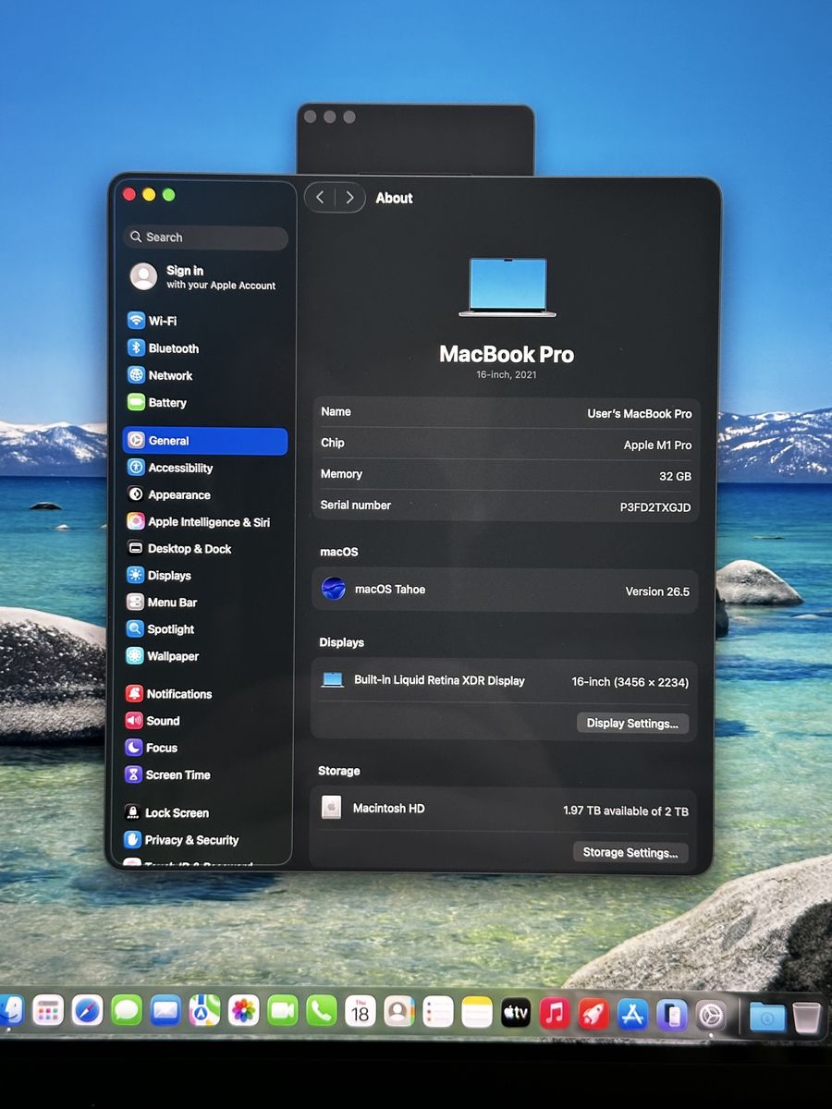The height and width of the screenshot is (1109, 832).
Task: Click the System Settings gear in the Dock
Action: [x=711, y=1017]
